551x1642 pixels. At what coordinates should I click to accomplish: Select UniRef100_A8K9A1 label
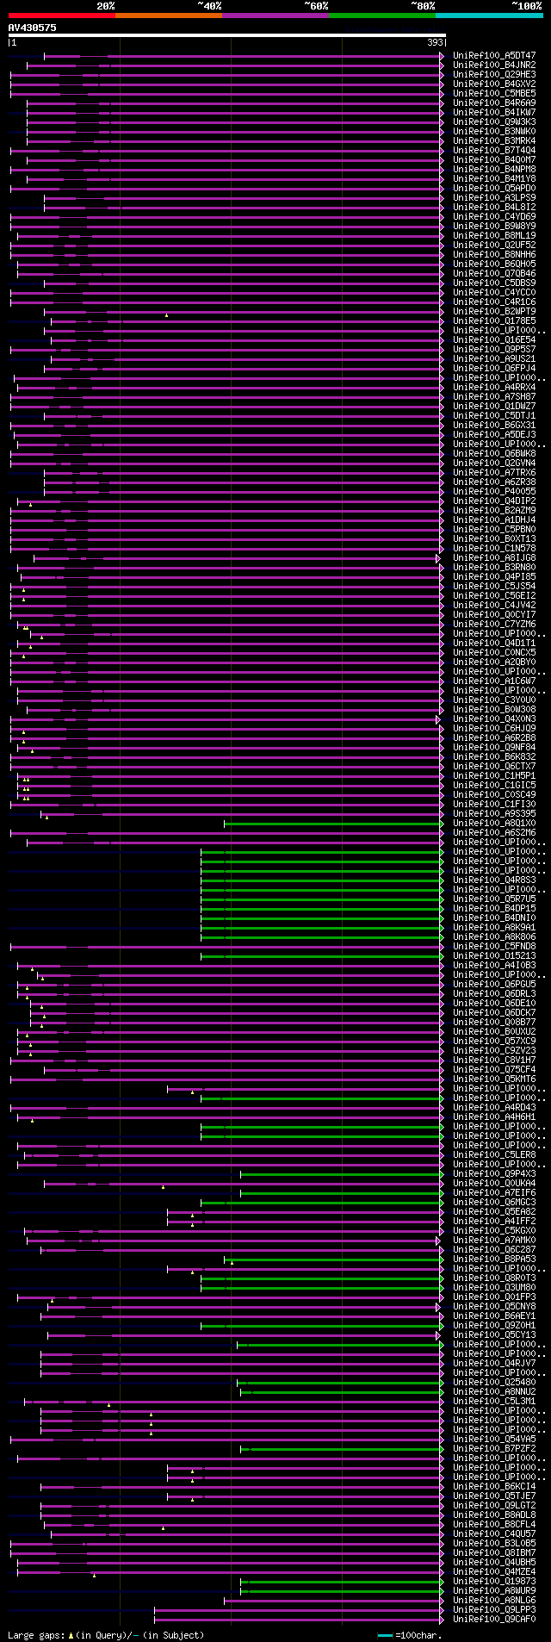pos(494,928)
